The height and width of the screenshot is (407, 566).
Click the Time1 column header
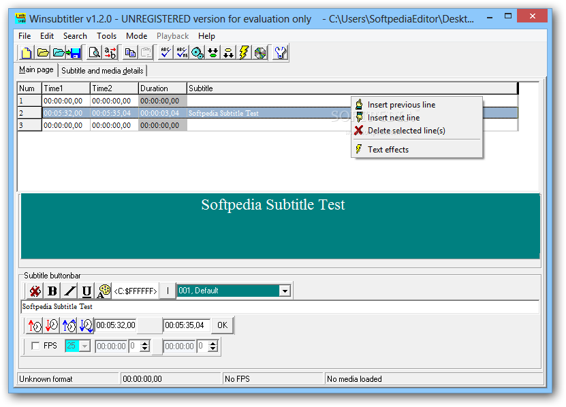tap(66, 88)
